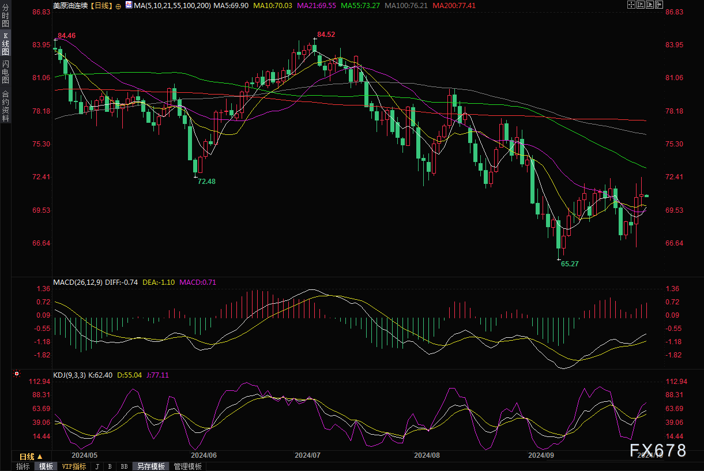Click the 管理模板 button
The image size is (704, 471).
(187, 466)
